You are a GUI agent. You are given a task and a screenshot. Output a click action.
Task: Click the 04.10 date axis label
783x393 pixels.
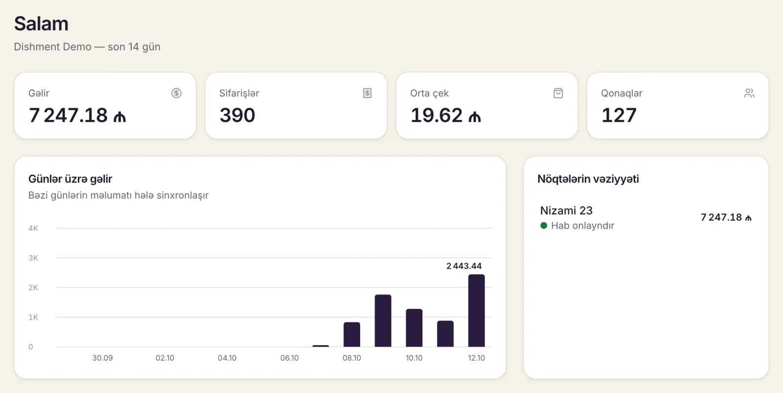[x=227, y=358]
